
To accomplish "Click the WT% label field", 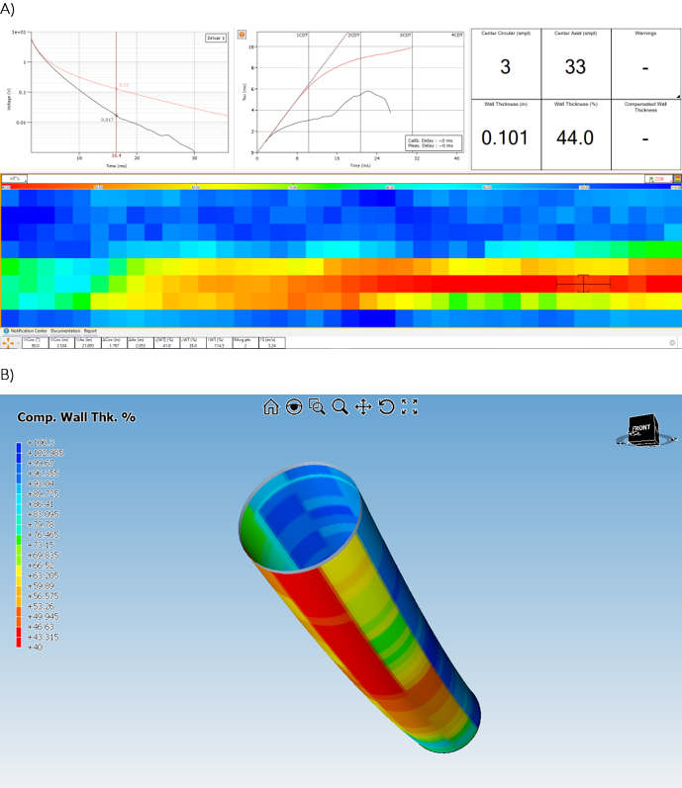I will (x=15, y=179).
